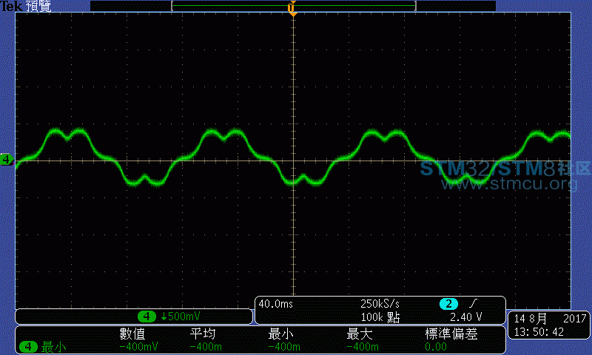
Task: Click the cyan channel 2 trigger source badge
Action: point(448,304)
